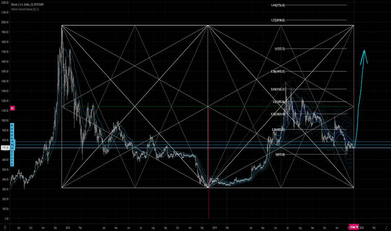The width and height of the screenshot is (391, 231).
Task: Select the Keltner Channel Deluxe indicator label
Action: 25,9
